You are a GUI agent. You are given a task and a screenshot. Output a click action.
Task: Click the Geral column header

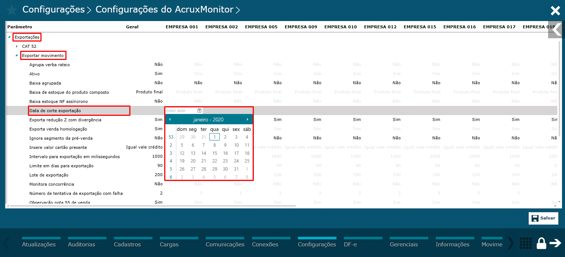[132, 27]
